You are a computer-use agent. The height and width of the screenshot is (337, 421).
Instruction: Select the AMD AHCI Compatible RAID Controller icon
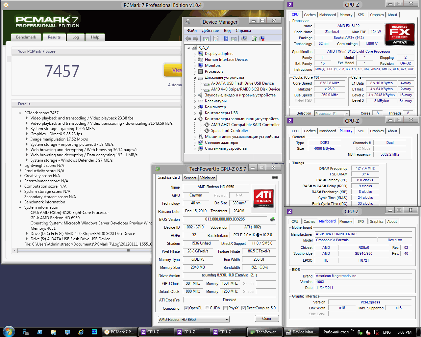pos(207,125)
